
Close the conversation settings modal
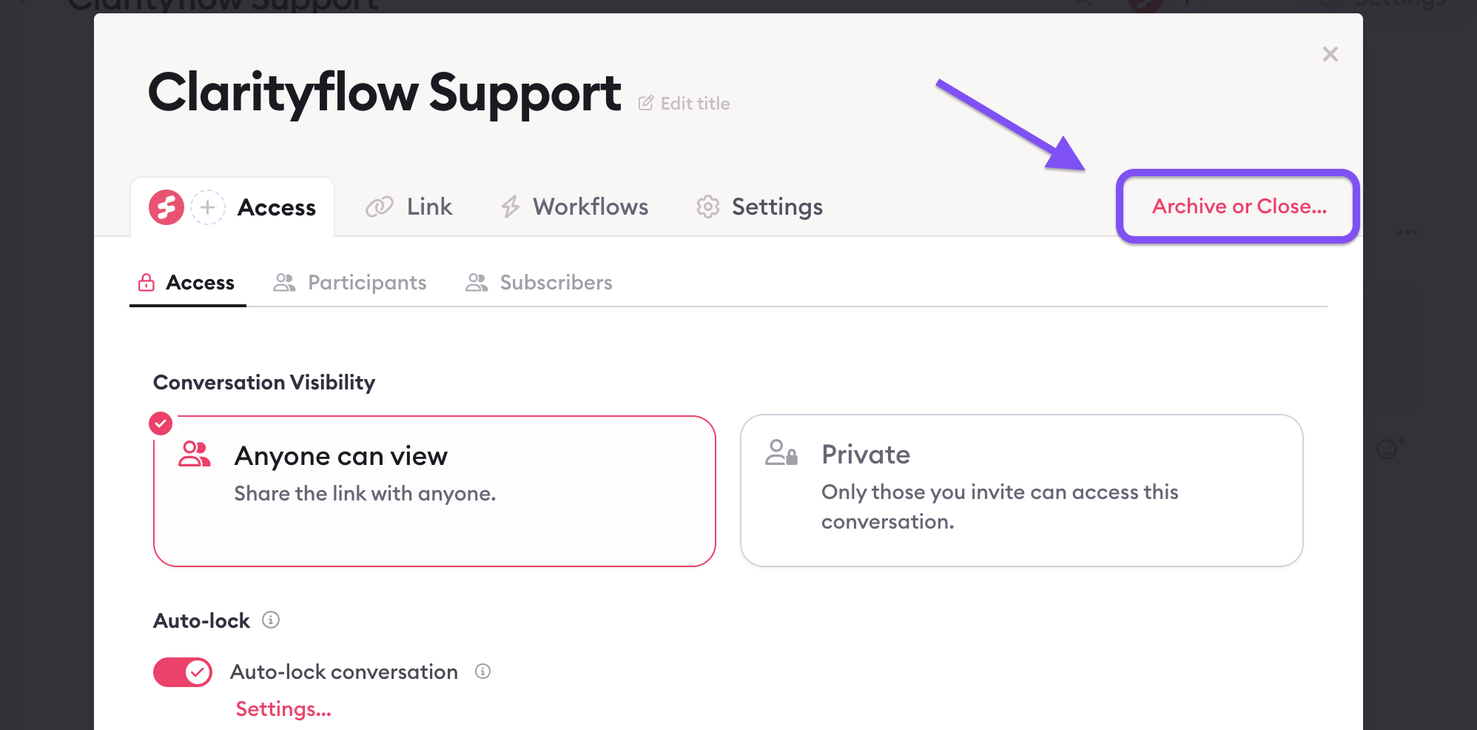[1330, 54]
